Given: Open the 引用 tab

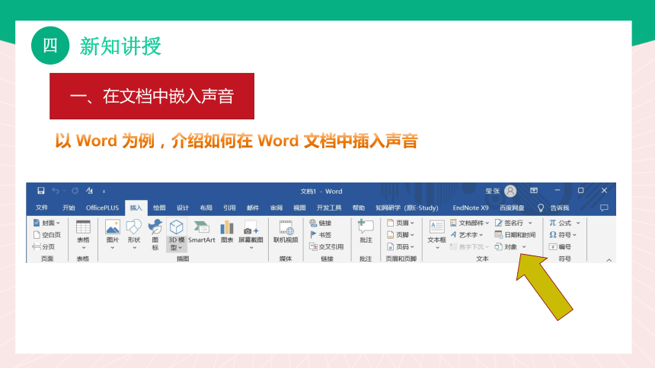Looking at the screenshot, I should click(x=229, y=208).
